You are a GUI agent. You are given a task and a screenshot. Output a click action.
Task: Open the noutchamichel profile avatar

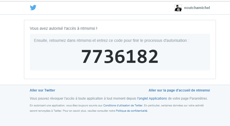(178, 8)
